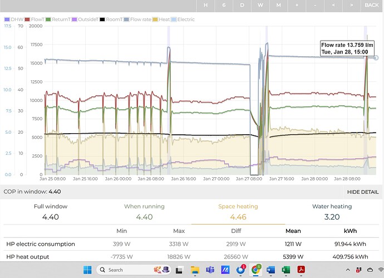Click the OneDrive cloud tray icon
Viewport: 384px width, 278px height.
(370, 270)
